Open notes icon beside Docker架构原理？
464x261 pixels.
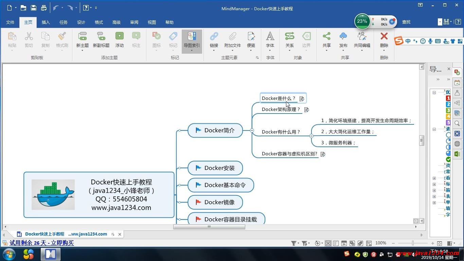tap(307, 110)
